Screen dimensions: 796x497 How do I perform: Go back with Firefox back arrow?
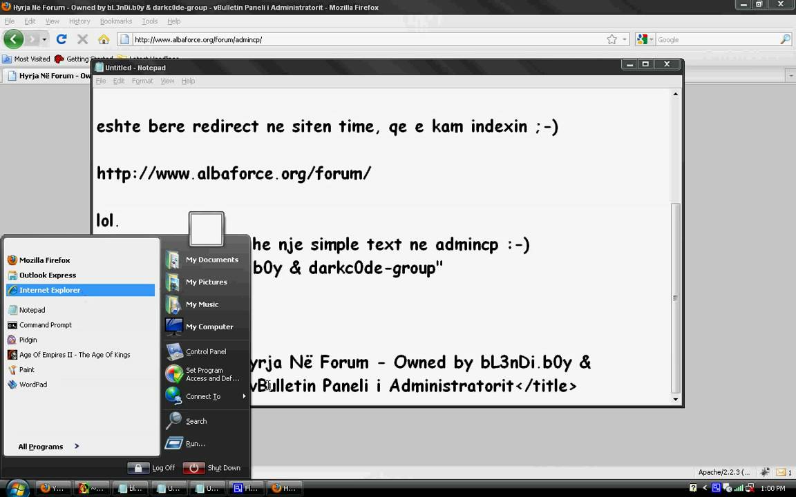pyautogui.click(x=13, y=39)
